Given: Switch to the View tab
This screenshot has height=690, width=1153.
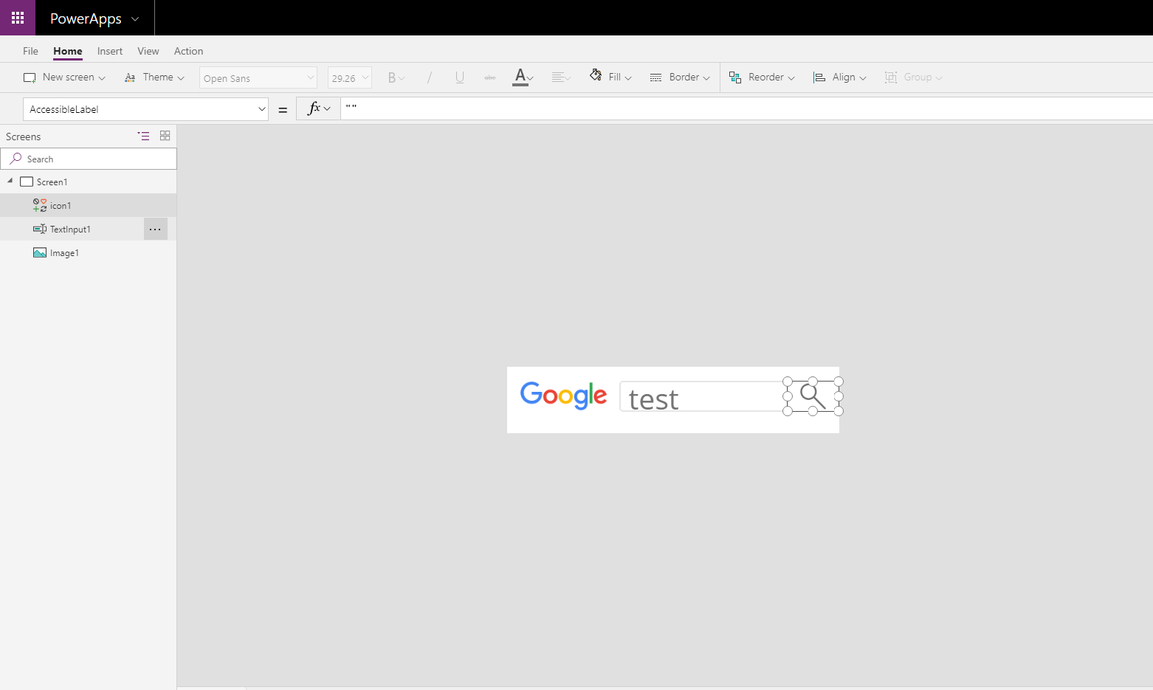Looking at the screenshot, I should (148, 51).
